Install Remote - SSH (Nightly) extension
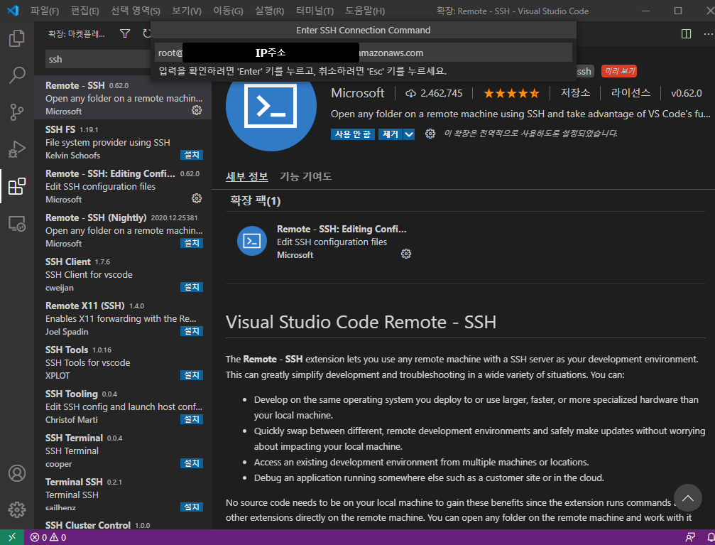This screenshot has height=545, width=715. (192, 243)
